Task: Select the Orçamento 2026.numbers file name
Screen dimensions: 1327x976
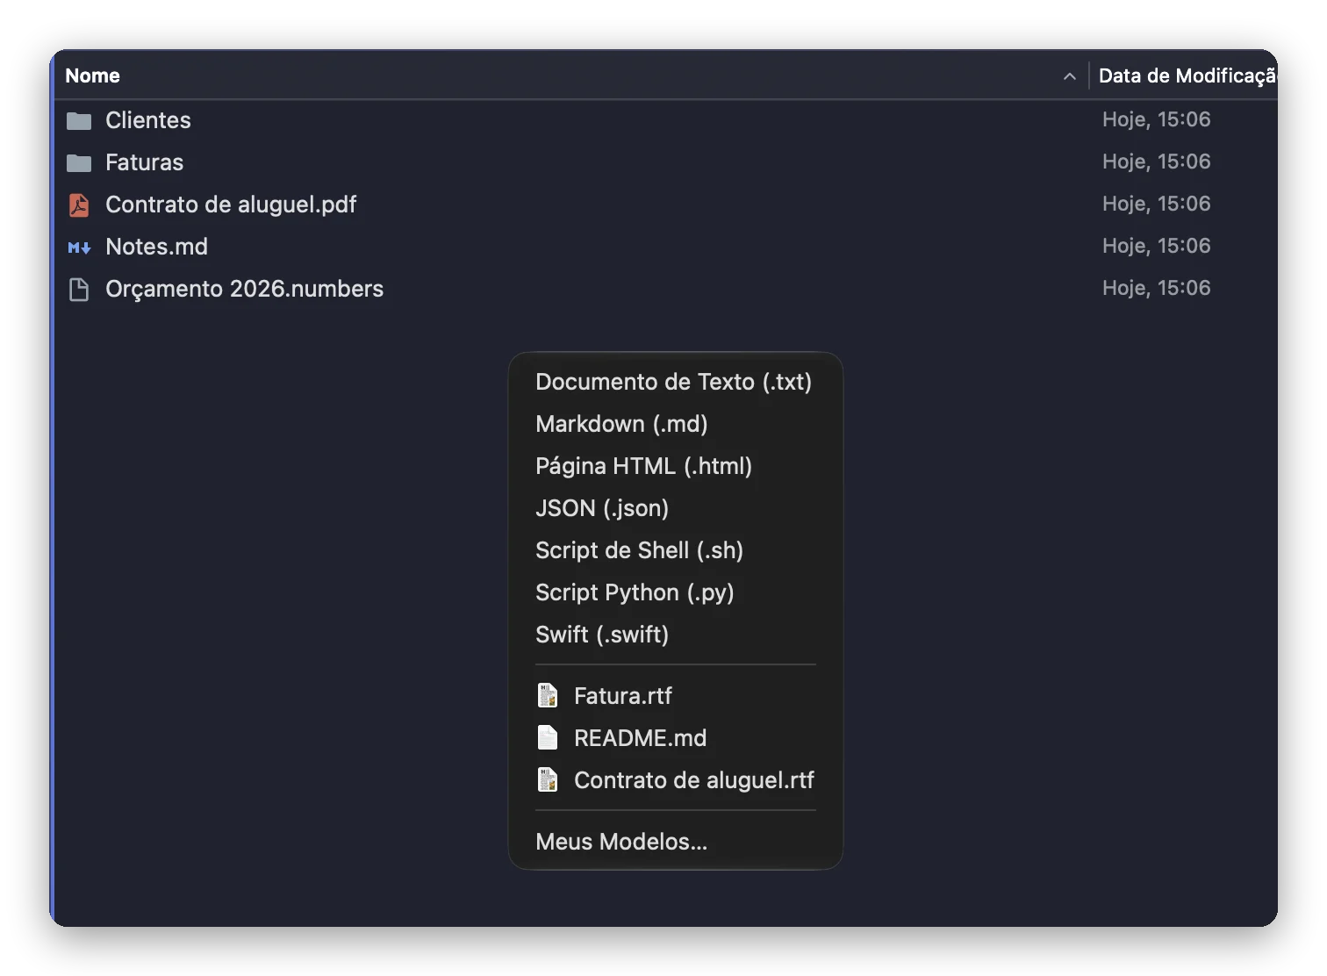Action: [244, 289]
